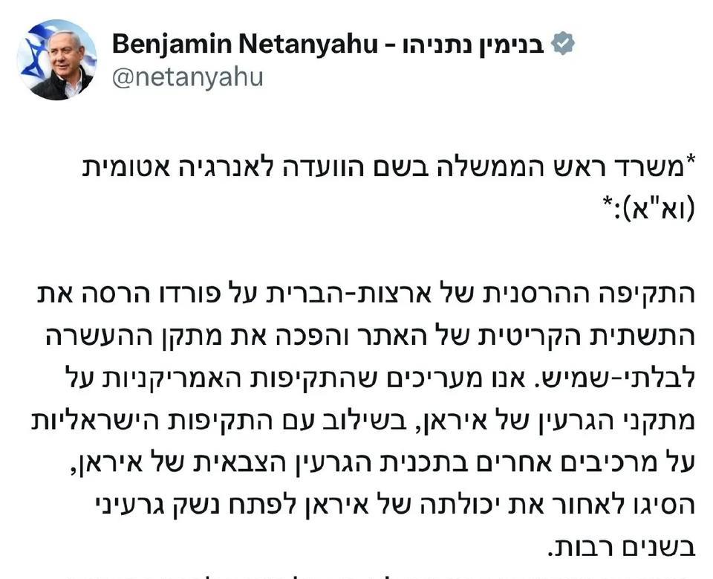Click the line starting with התשתית הקריטית
The height and width of the screenshot is (579, 713).
point(370,337)
